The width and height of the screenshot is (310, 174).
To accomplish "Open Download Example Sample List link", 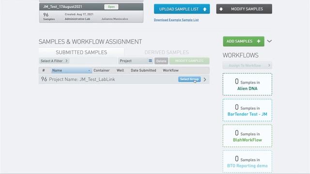I will click(x=176, y=20).
